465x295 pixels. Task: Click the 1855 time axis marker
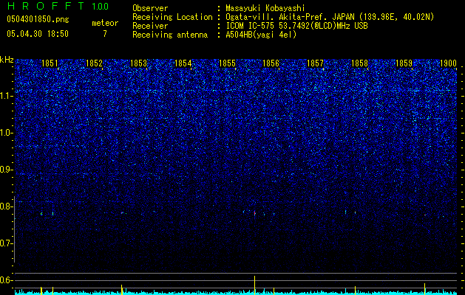click(227, 63)
